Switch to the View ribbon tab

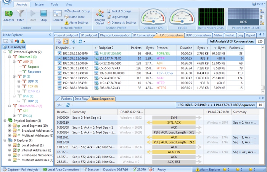click(x=69, y=5)
